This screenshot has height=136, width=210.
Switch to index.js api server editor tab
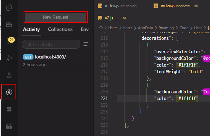(122, 6)
